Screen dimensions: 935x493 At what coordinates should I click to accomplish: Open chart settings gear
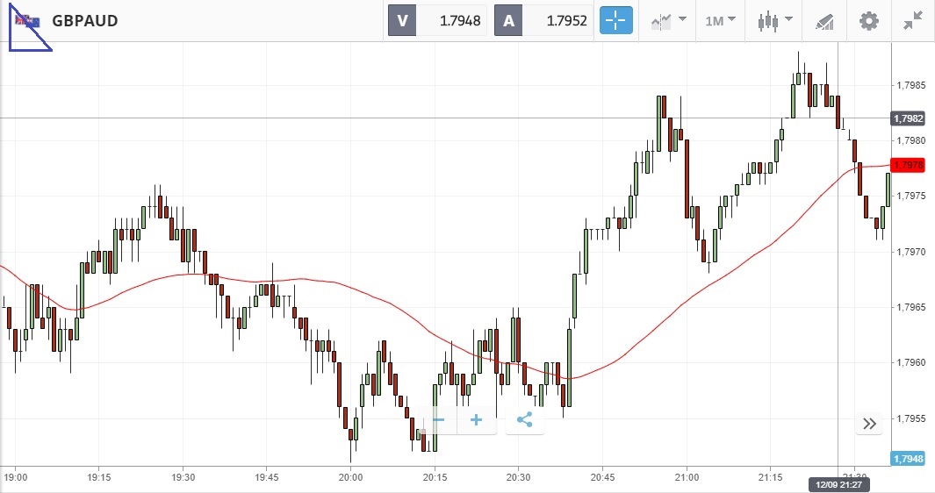click(x=868, y=20)
